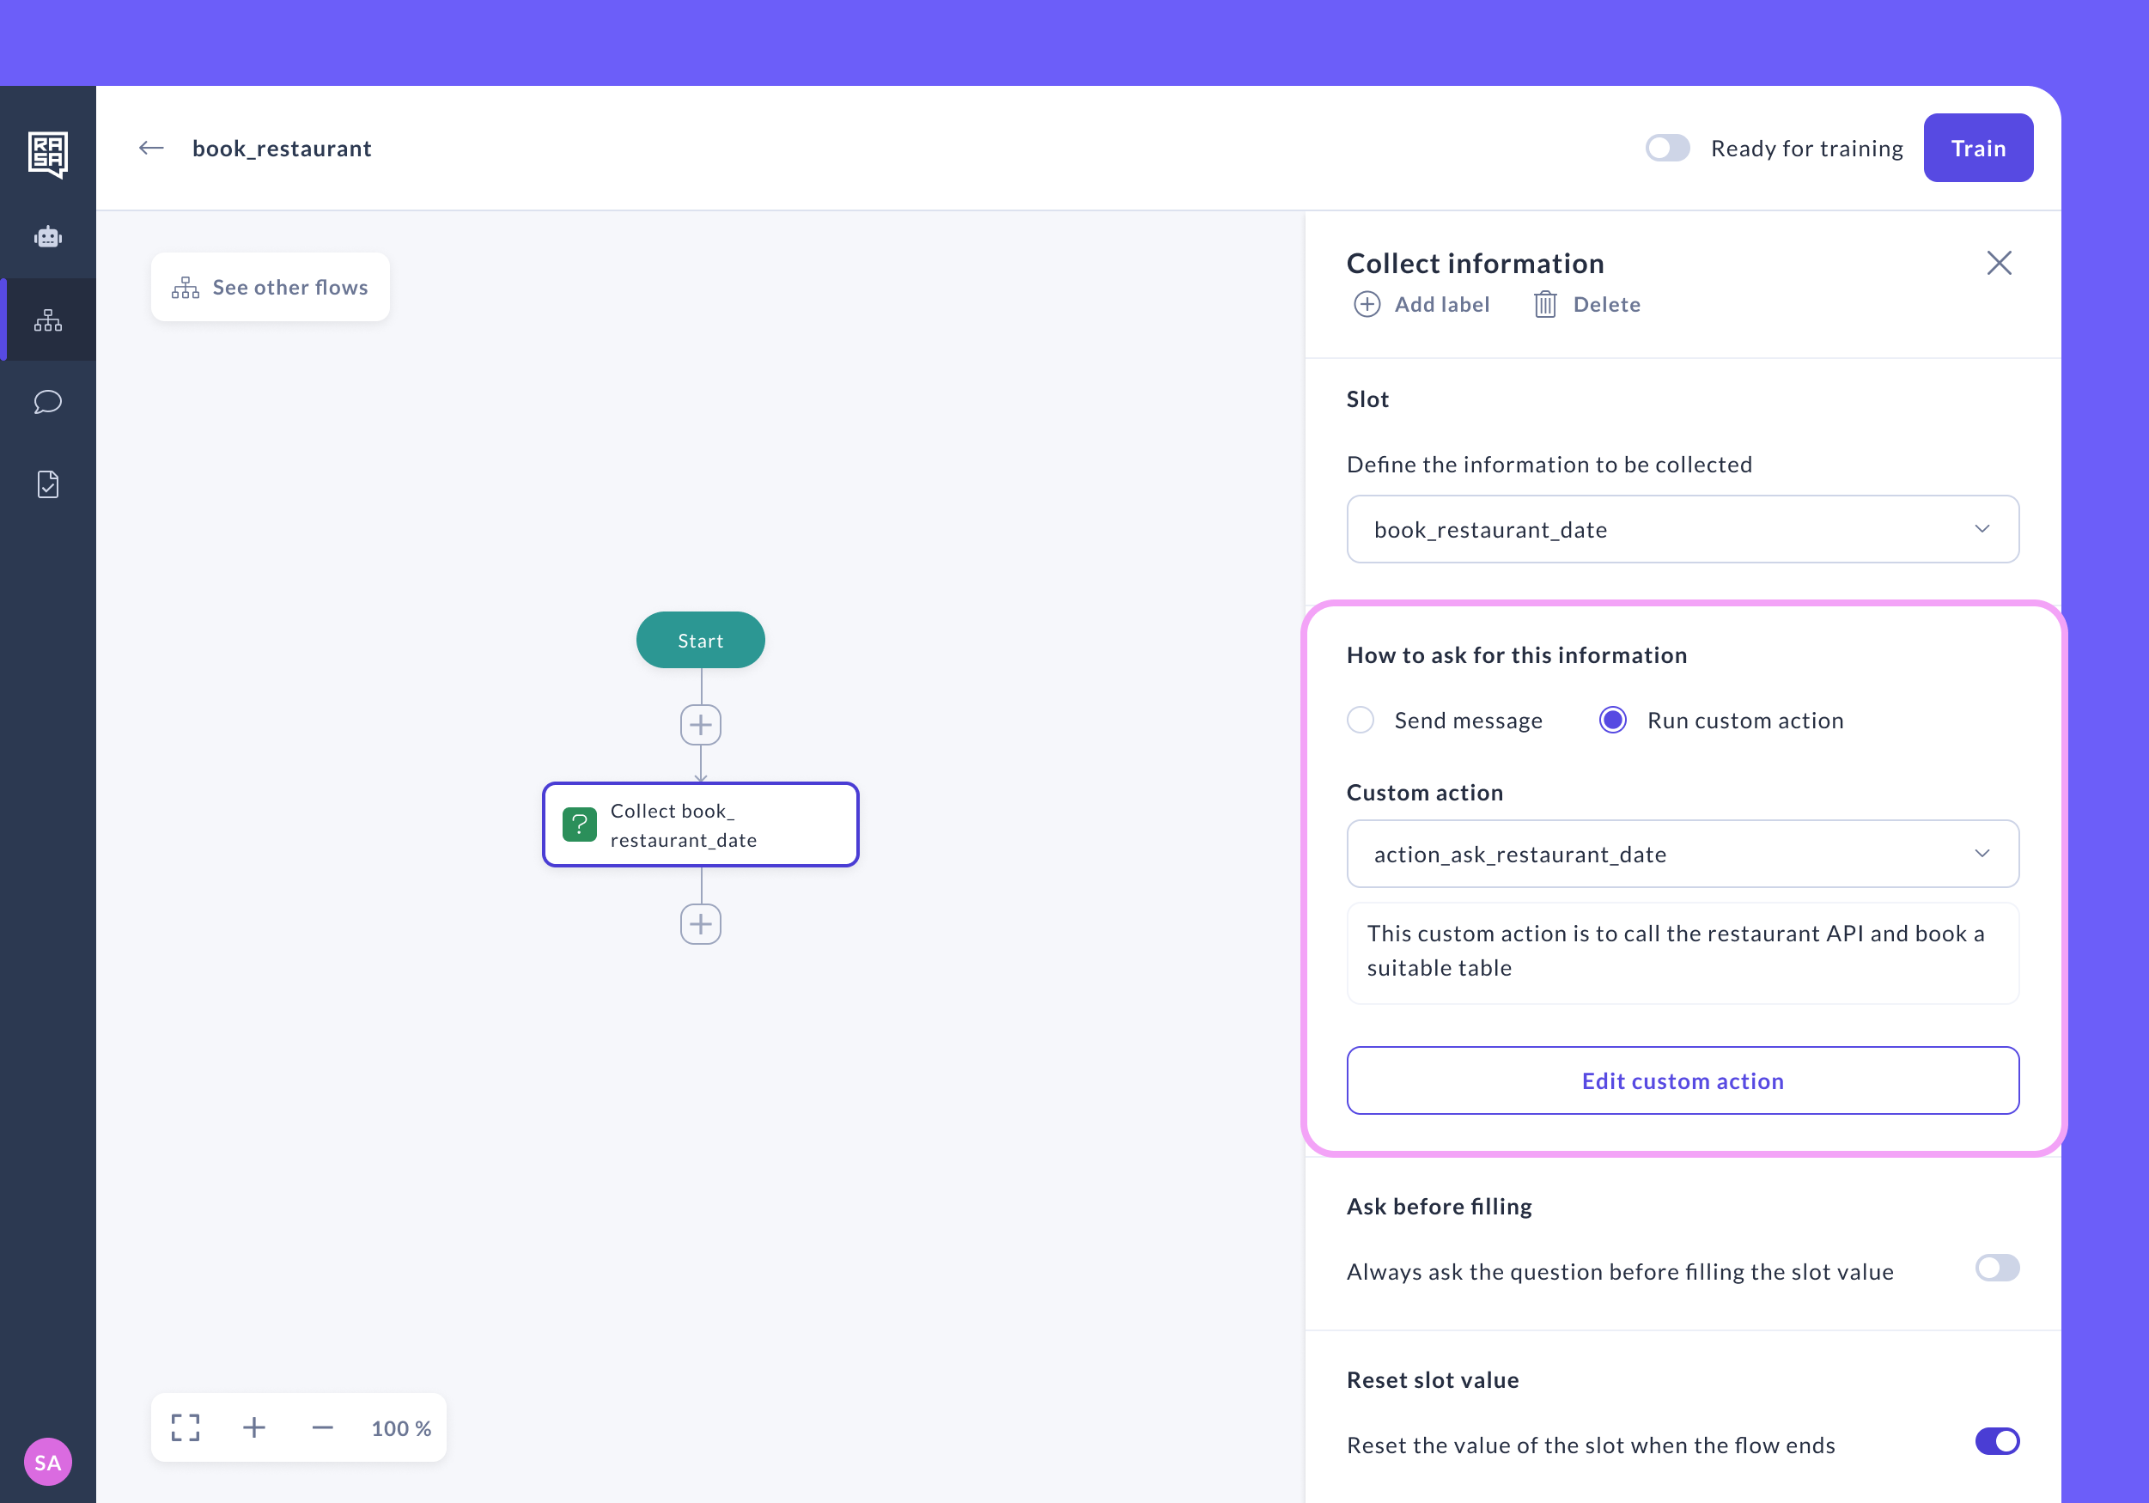Zoom out on the canvas
Screen dimensions: 2149x1503
click(x=323, y=1427)
